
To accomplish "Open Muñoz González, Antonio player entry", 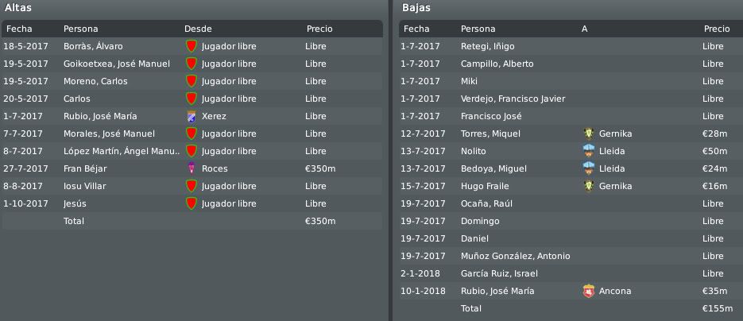I will [x=516, y=256].
